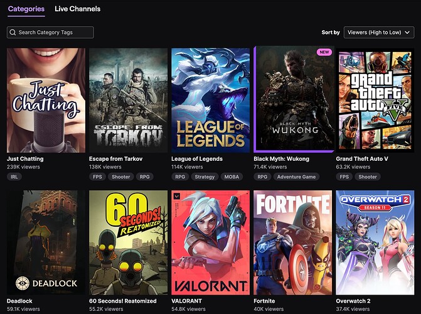Switch to the Live Channels tab
The image size is (421, 314).
(x=78, y=9)
